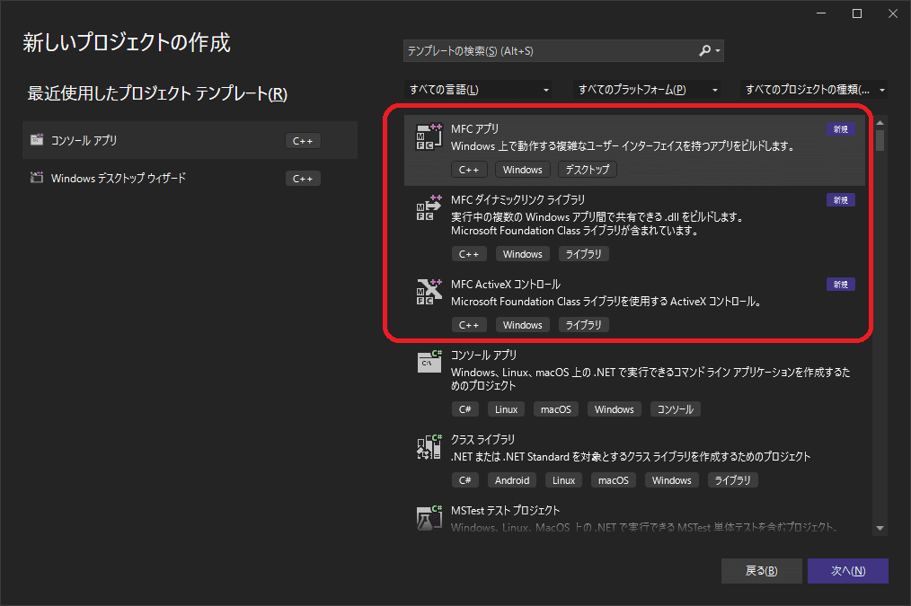911x606 pixels.
Task: Click the 次へ(N) button
Action: [848, 571]
